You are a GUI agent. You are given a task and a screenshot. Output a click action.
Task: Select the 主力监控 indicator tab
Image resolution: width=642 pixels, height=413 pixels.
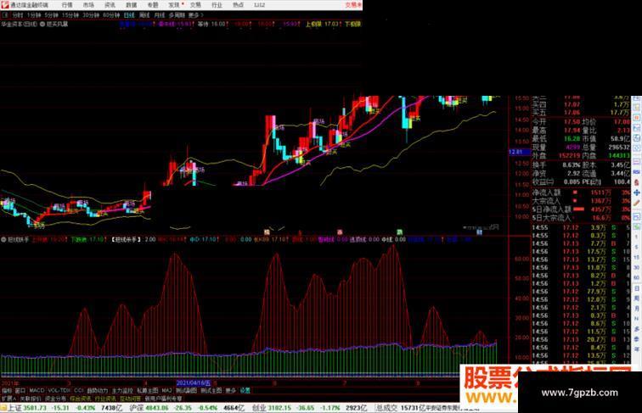coord(122,390)
